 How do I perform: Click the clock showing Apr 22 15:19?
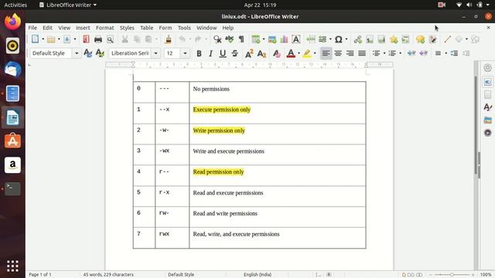click(260, 5)
